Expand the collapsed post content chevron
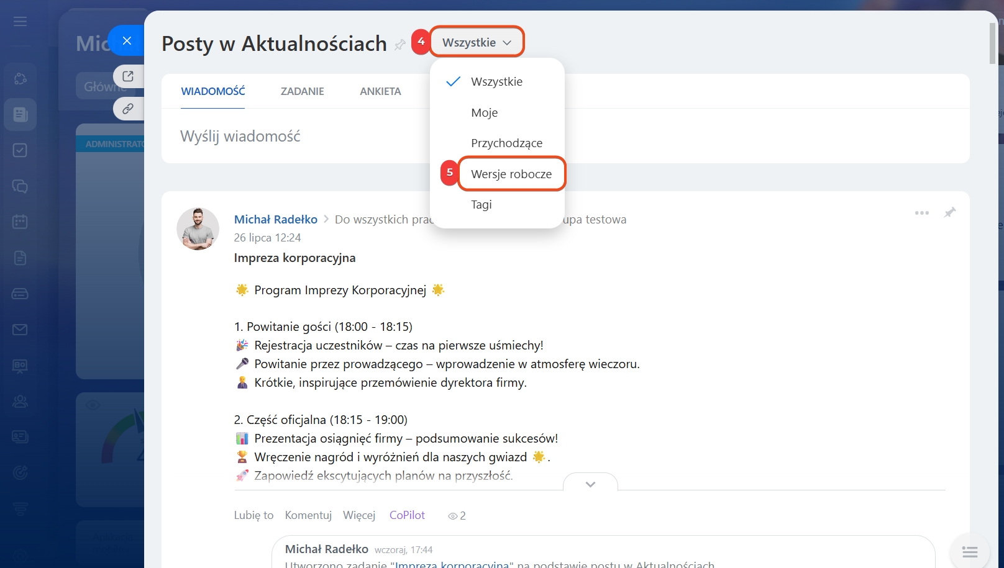 pos(590,484)
